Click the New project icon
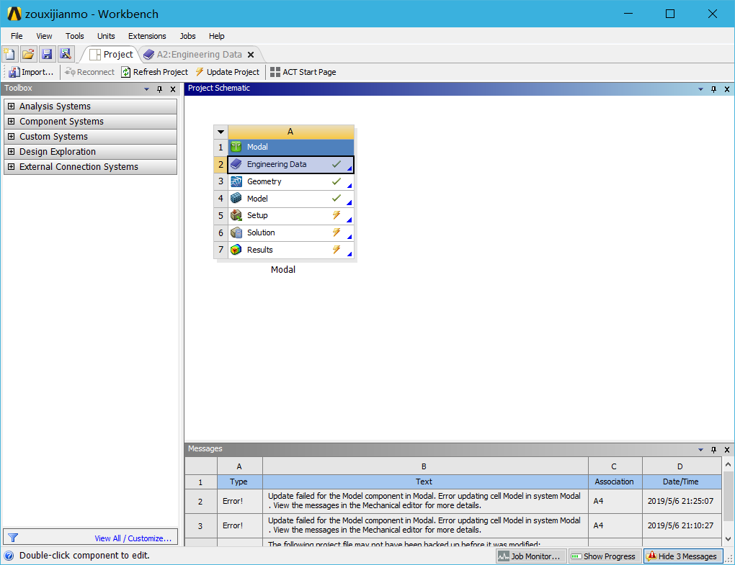 click(9, 54)
